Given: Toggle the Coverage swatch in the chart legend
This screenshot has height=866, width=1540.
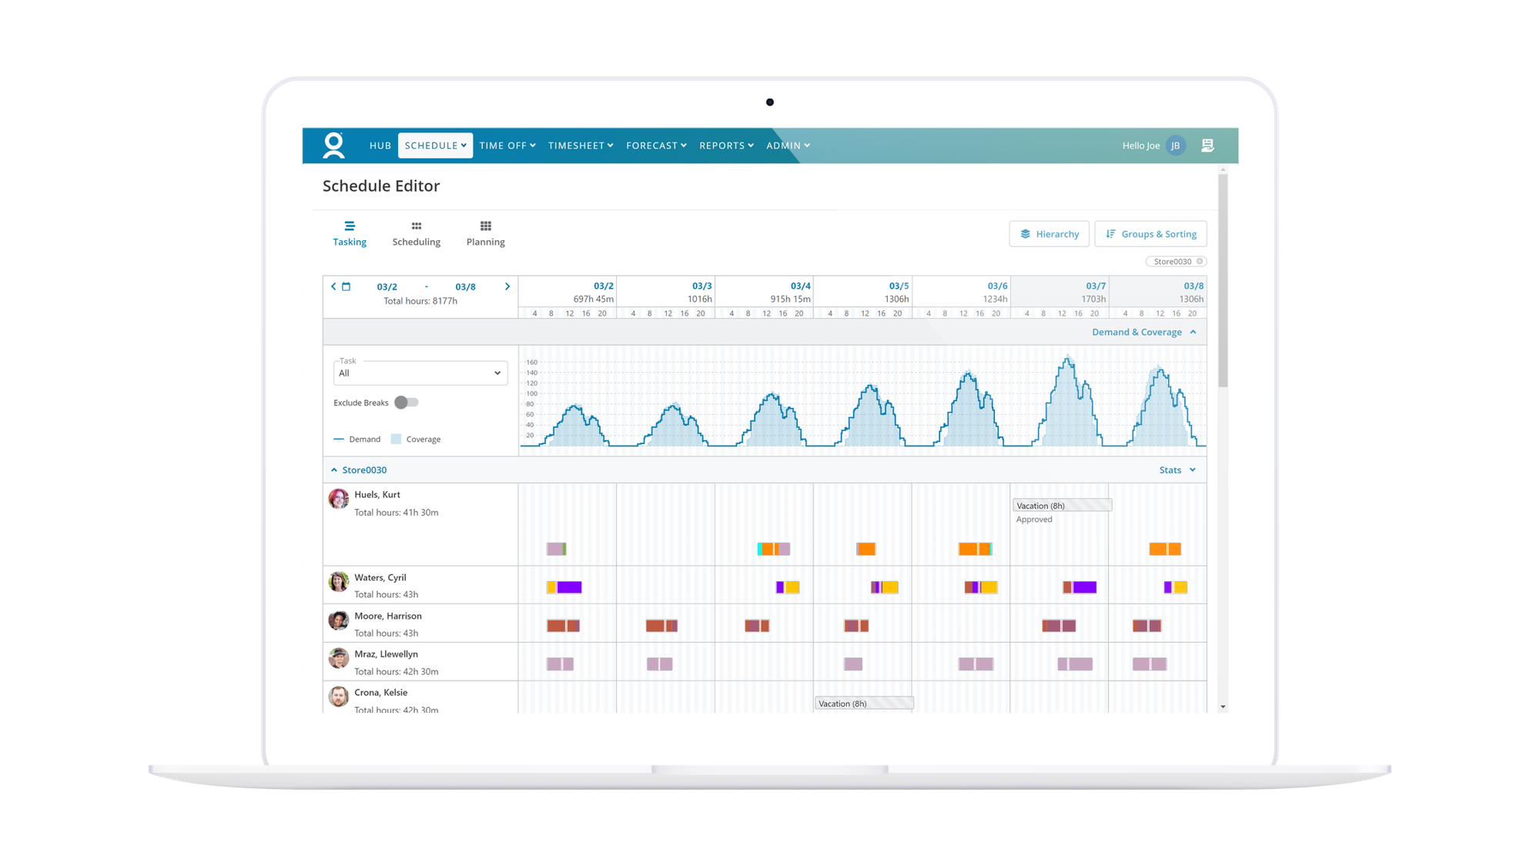Looking at the screenshot, I should coord(395,439).
